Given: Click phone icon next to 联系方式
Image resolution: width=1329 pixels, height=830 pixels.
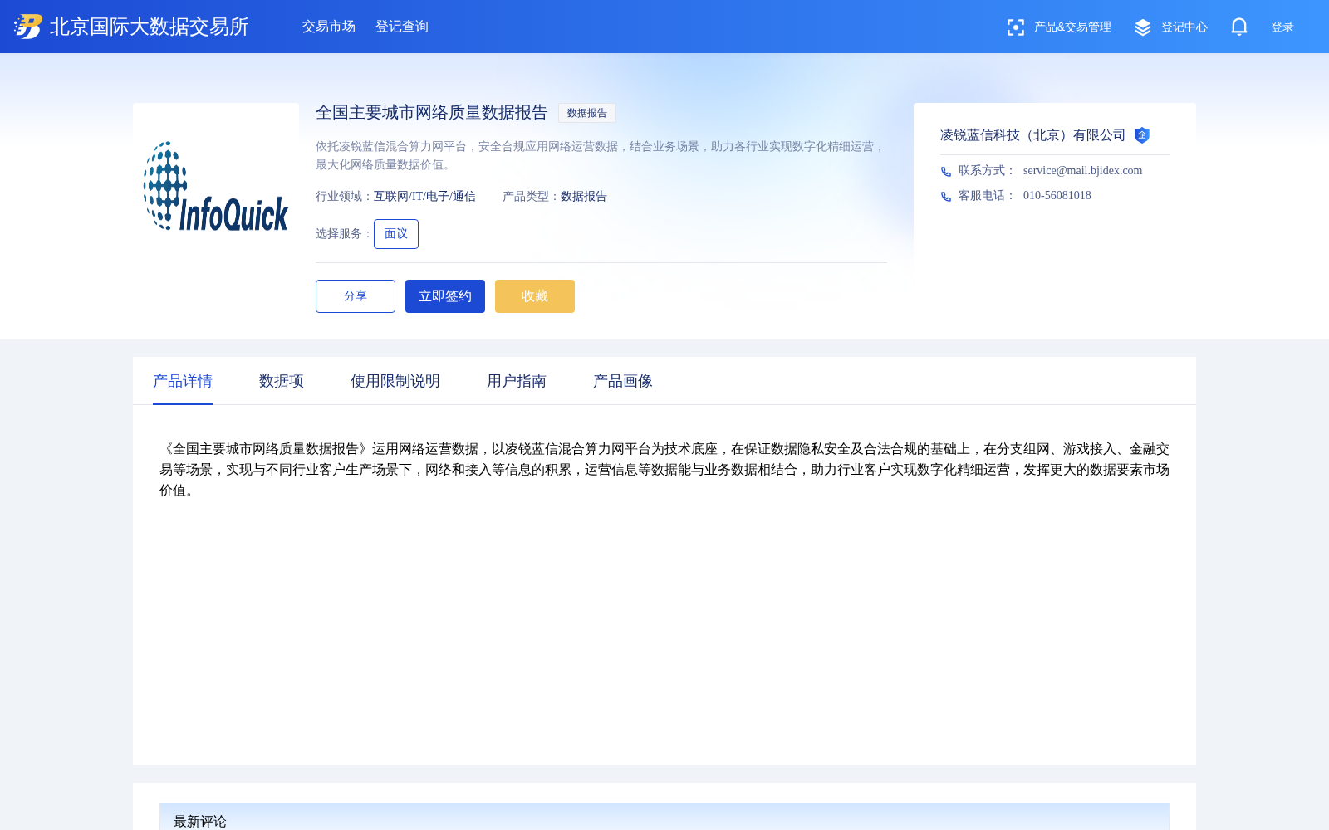Looking at the screenshot, I should tap(946, 172).
